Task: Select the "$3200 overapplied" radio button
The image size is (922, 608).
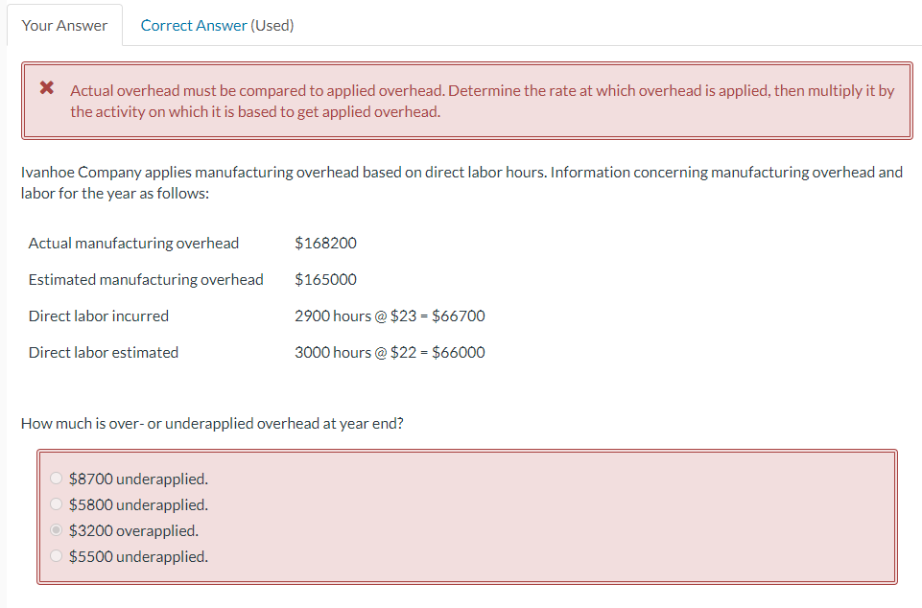Action: coord(57,528)
